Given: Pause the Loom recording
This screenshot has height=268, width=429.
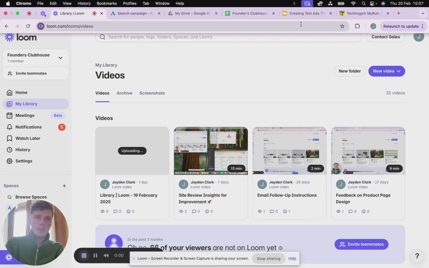Looking at the screenshot, I should tap(95, 255).
